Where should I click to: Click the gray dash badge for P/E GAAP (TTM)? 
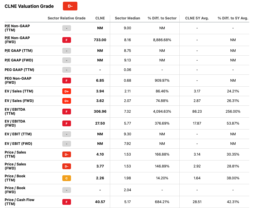(x=66, y=51)
